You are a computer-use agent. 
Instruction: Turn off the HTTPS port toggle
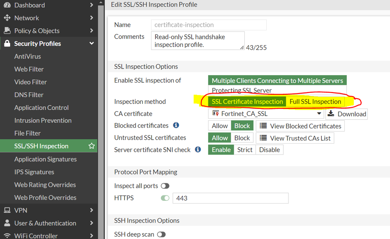(x=165, y=198)
